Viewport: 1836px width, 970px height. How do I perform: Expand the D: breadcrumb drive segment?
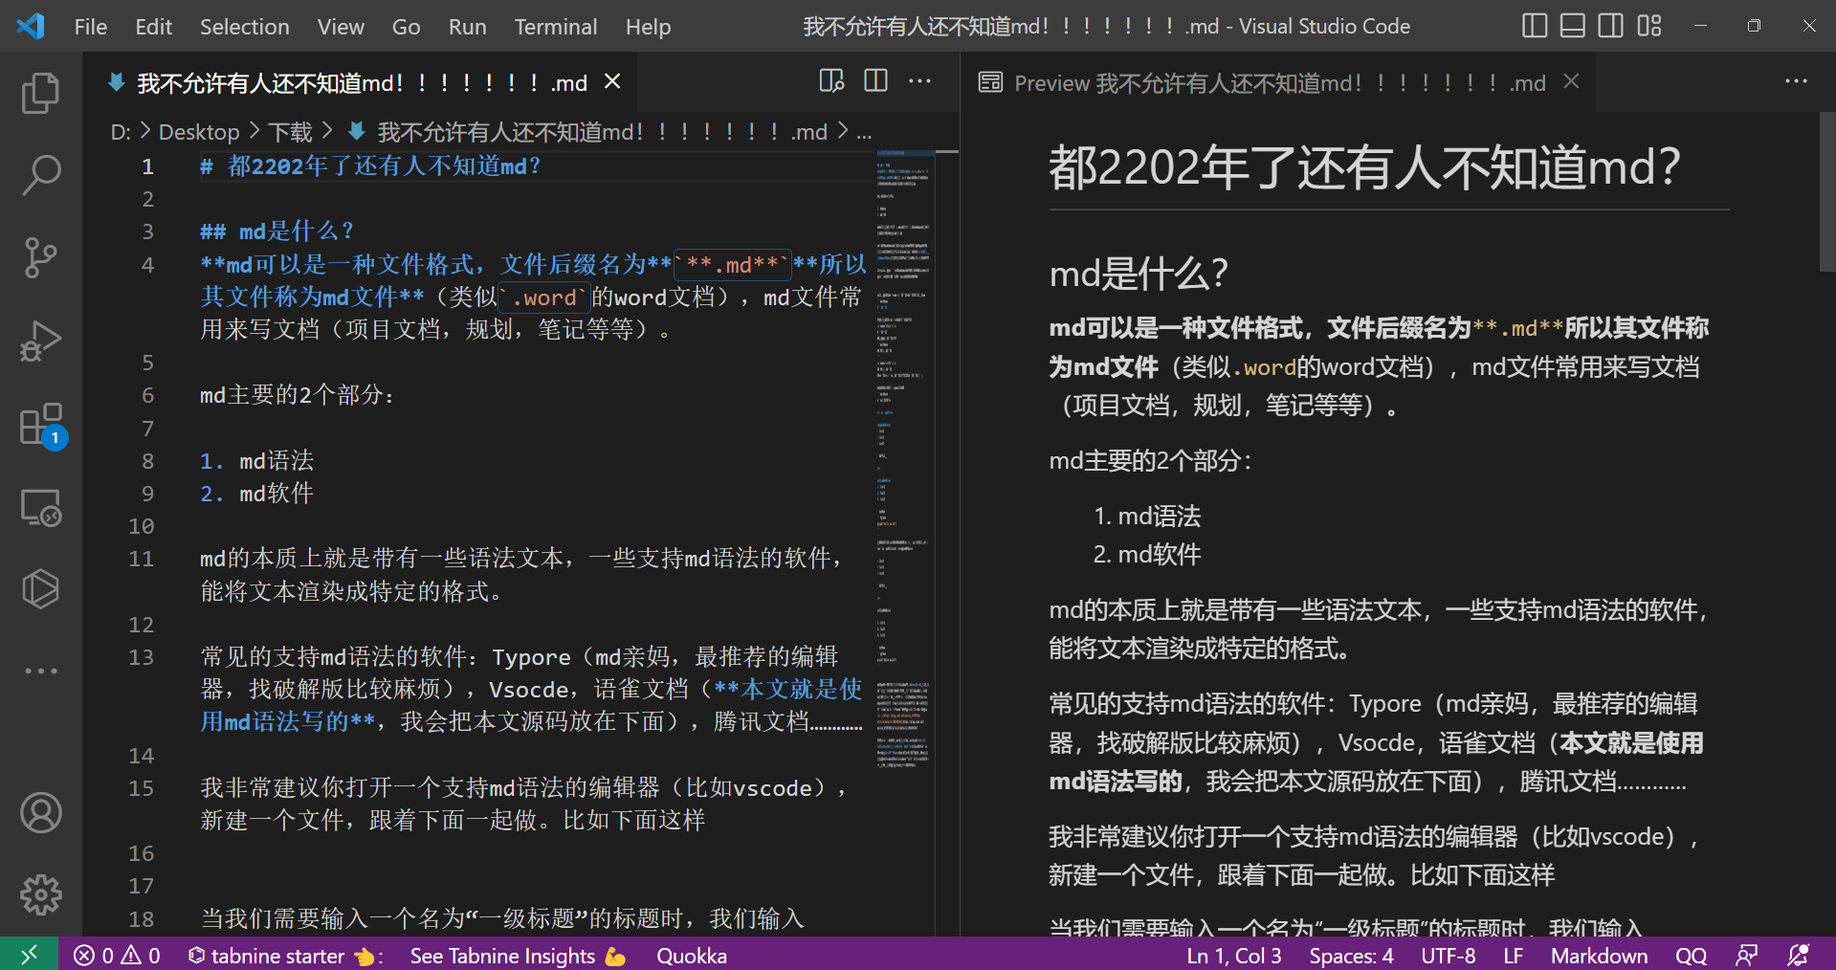(121, 132)
